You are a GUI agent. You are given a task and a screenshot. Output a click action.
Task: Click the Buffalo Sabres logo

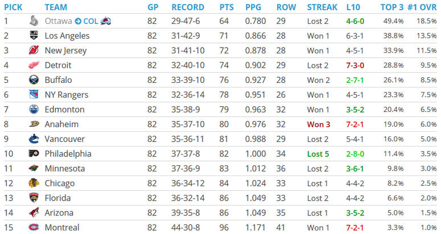click(34, 80)
